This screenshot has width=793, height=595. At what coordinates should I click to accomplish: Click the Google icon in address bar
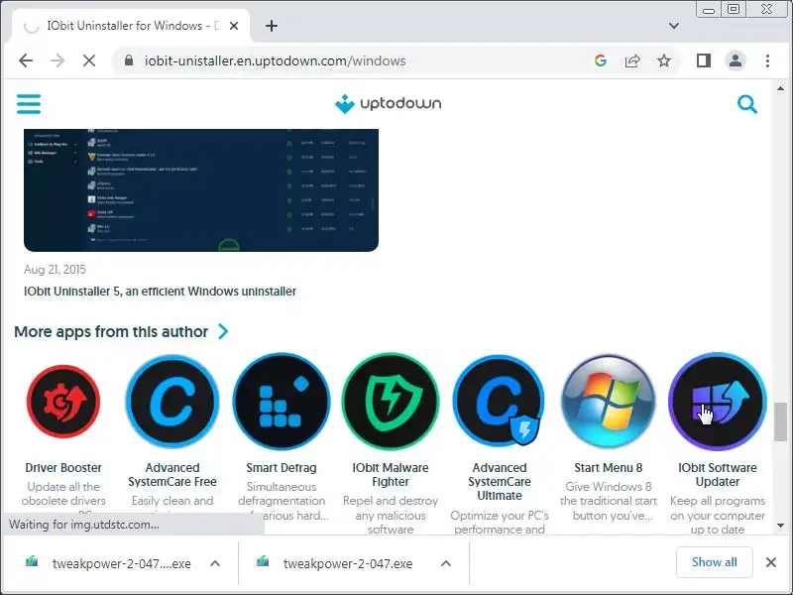[x=601, y=60]
